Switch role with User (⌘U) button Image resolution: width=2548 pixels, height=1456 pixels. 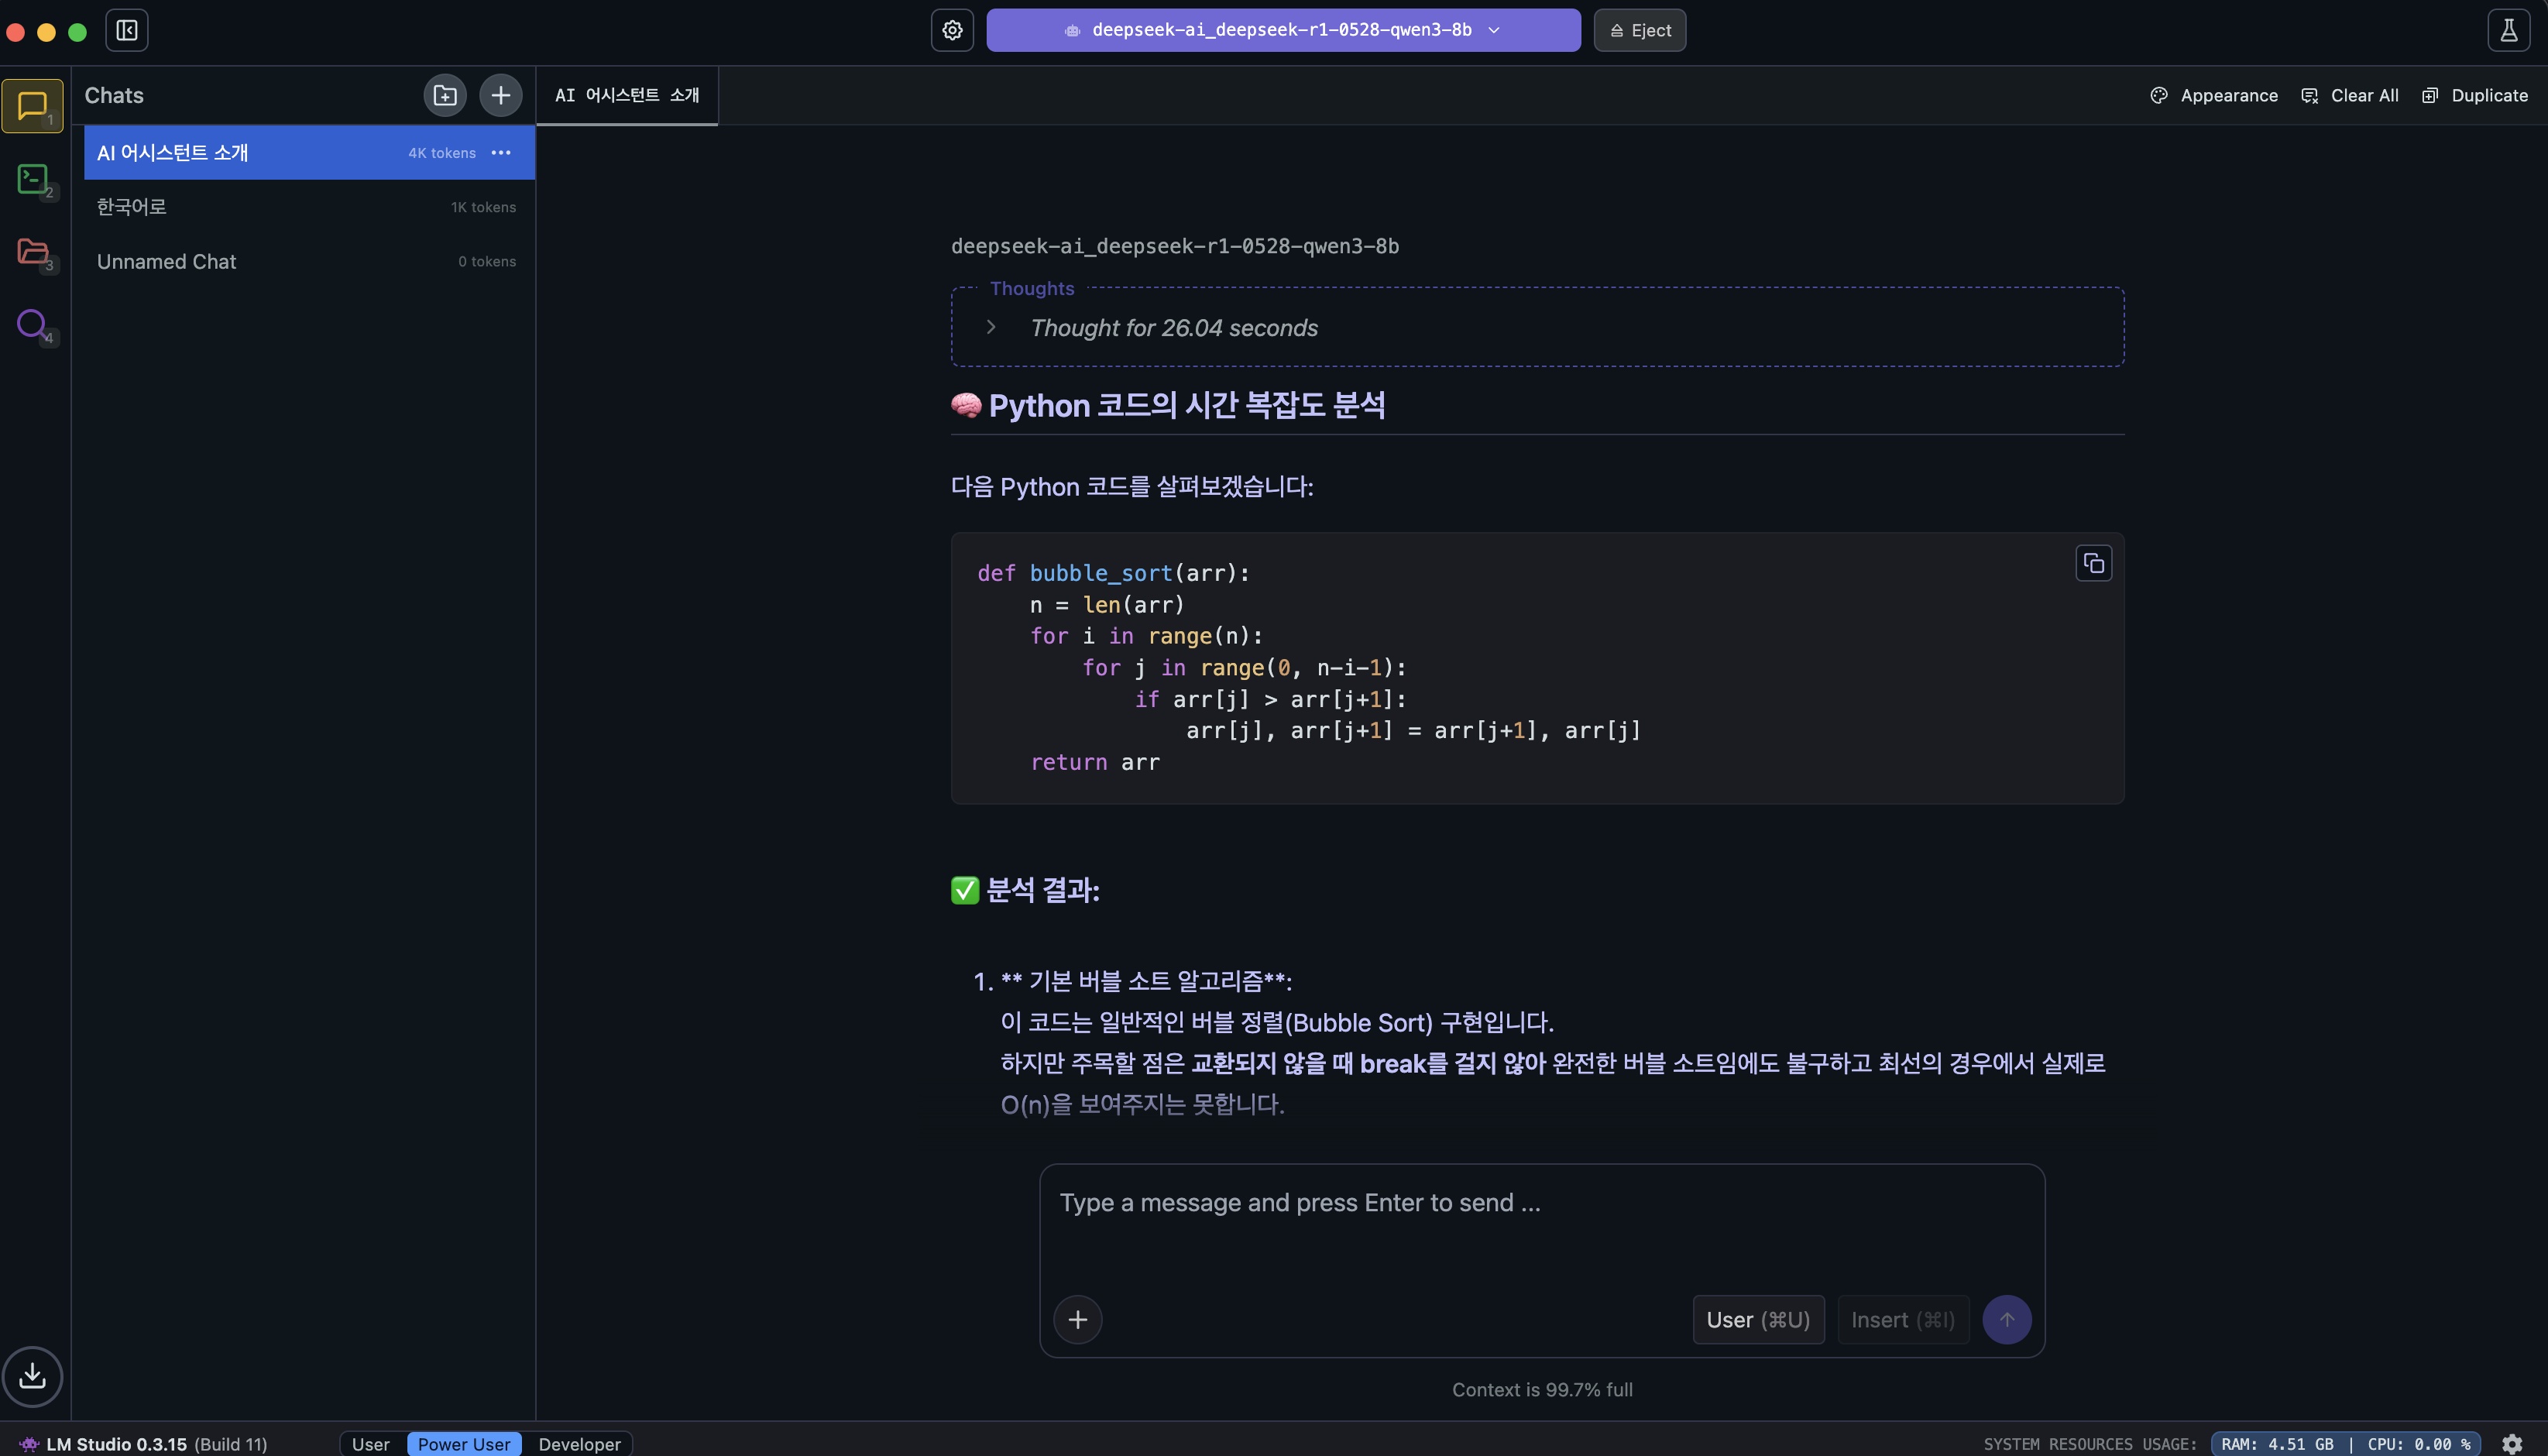click(1758, 1320)
